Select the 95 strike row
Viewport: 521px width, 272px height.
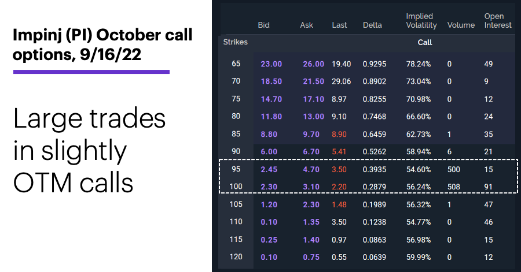pyautogui.click(x=368, y=169)
